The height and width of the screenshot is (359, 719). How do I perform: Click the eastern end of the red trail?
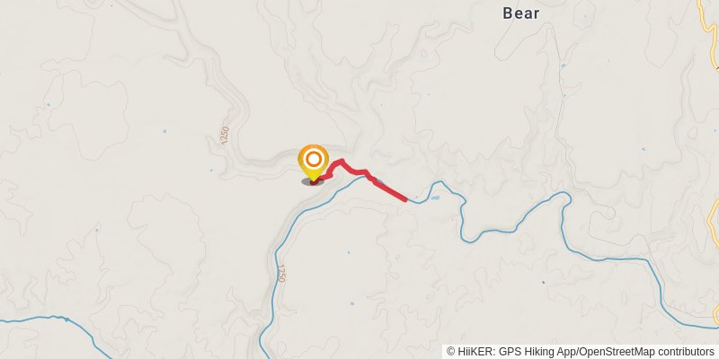(x=404, y=199)
